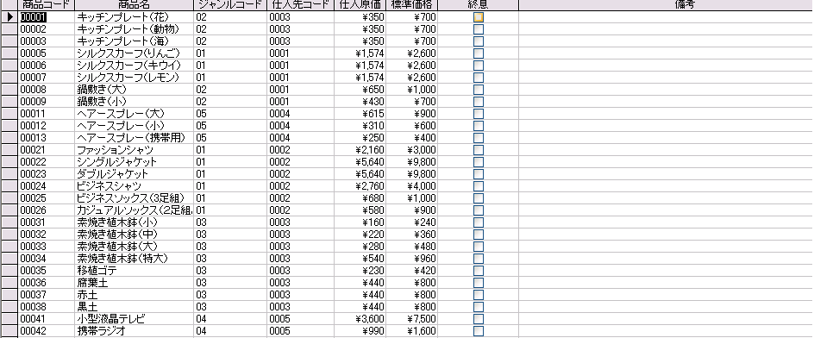Viewport: 814px width, 338px height.
Task: Click the ¥3,000 standard price cell
Action: (411, 149)
